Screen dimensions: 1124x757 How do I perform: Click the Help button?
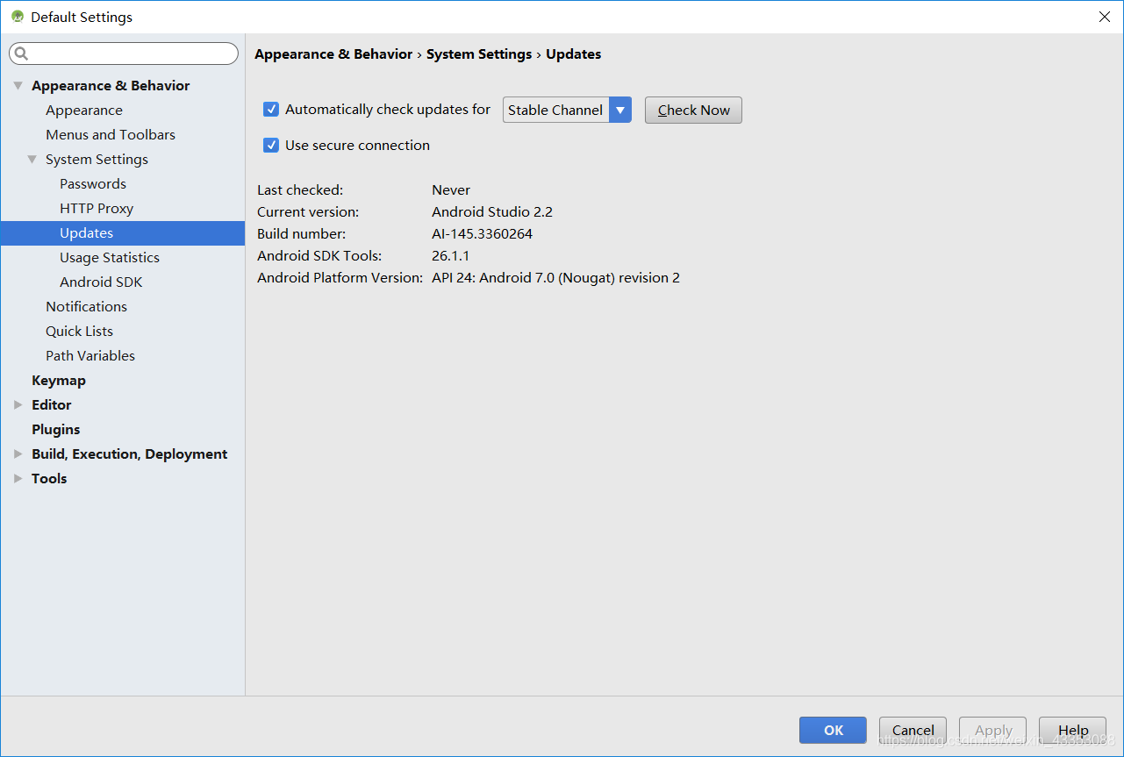(x=1072, y=730)
